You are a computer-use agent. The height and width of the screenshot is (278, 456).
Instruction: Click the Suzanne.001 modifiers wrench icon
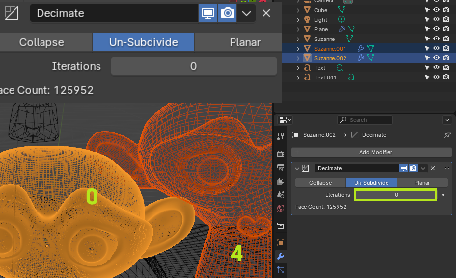(x=360, y=48)
